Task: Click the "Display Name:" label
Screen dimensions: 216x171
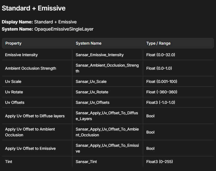Action: [17, 22]
